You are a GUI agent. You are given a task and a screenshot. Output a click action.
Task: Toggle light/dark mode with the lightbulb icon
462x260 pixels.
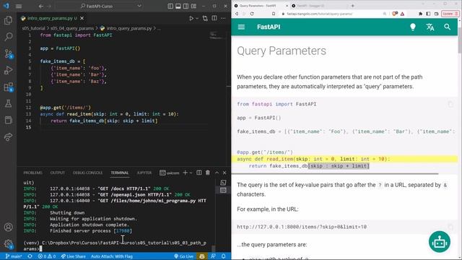click(413, 27)
